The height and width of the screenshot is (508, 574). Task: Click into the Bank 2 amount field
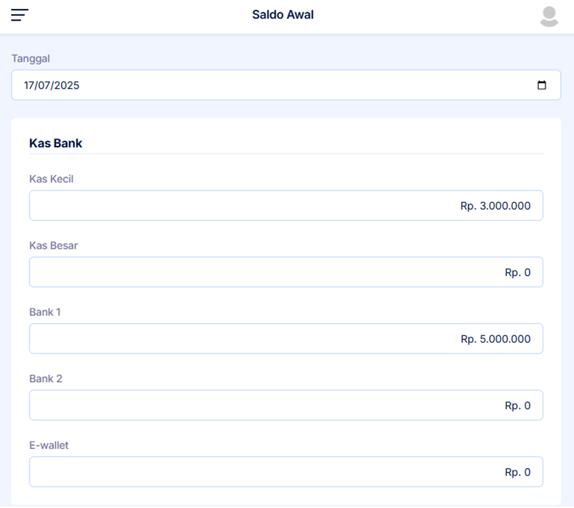point(286,405)
